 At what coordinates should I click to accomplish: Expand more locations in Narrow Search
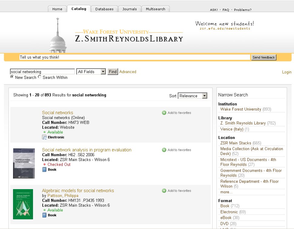226,192
